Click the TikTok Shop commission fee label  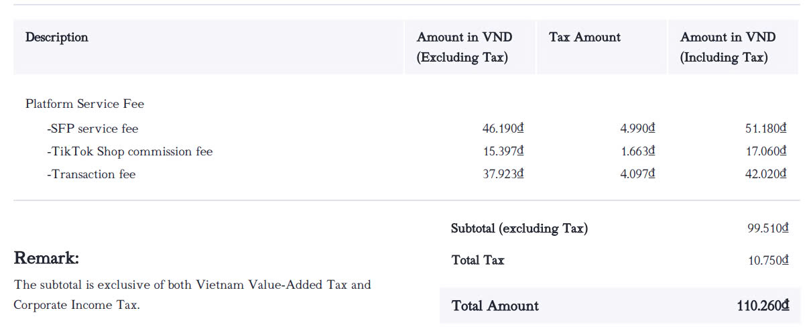coord(129,151)
